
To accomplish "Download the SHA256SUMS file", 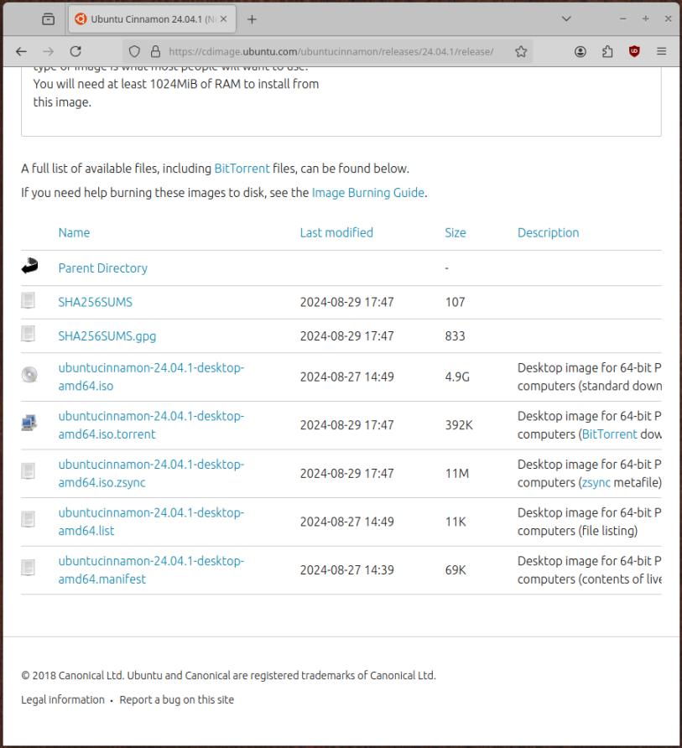I will (x=95, y=302).
